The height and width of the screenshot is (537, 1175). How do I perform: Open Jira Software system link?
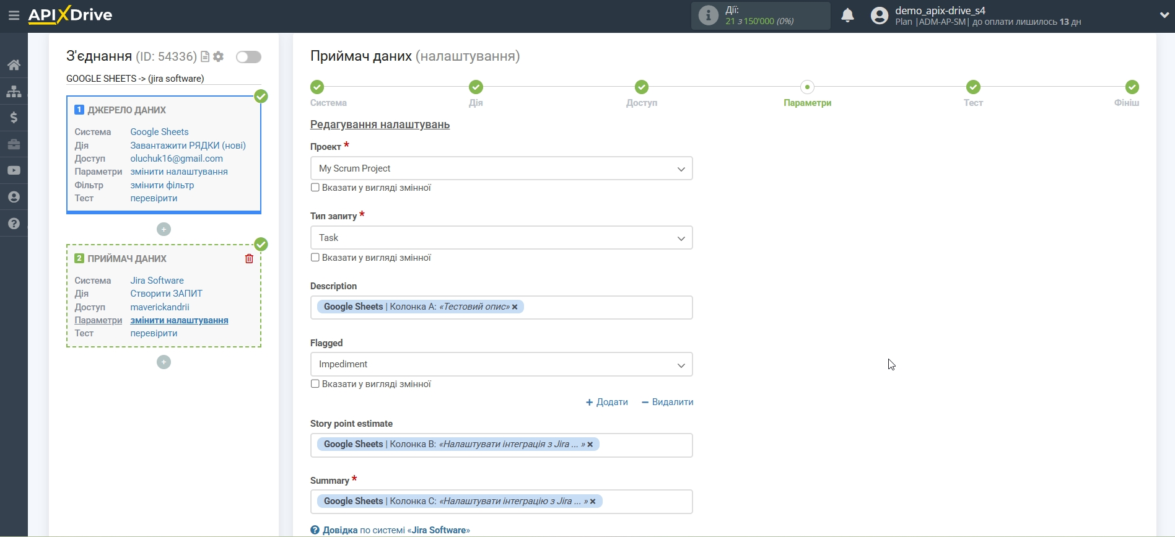pyautogui.click(x=157, y=281)
